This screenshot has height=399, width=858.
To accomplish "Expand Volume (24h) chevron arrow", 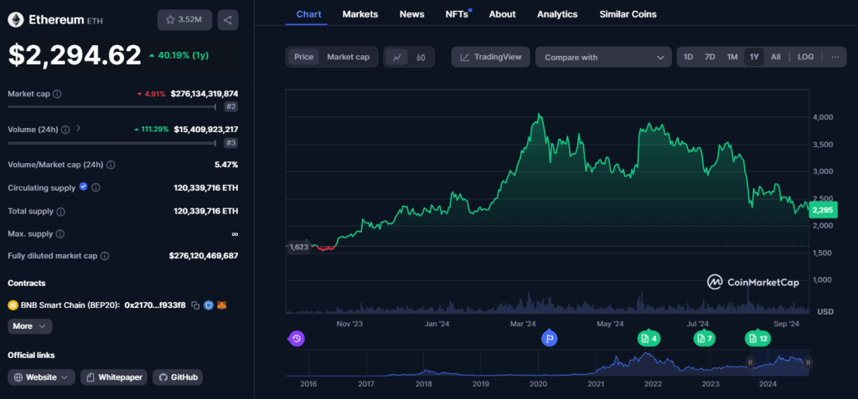I will [x=79, y=129].
